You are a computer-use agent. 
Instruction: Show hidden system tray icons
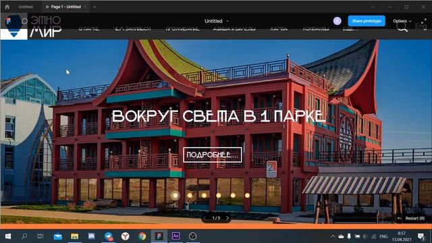[333, 236]
